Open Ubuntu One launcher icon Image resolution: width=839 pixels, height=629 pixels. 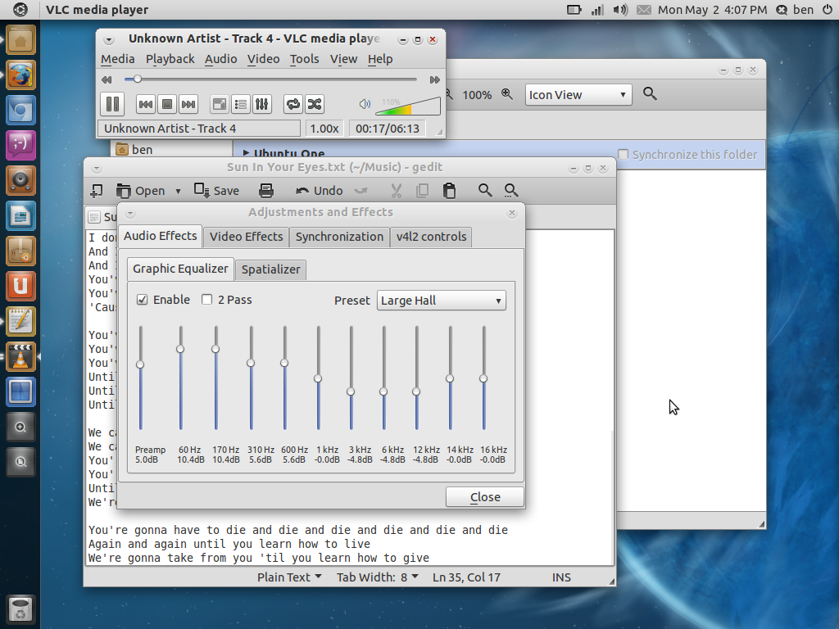[20, 287]
